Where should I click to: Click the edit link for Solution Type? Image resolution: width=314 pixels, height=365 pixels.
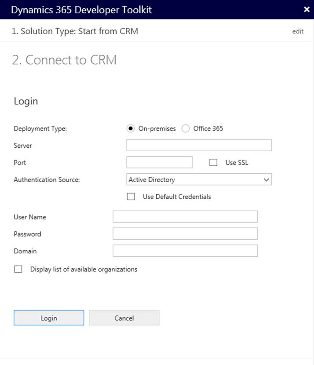coord(298,31)
